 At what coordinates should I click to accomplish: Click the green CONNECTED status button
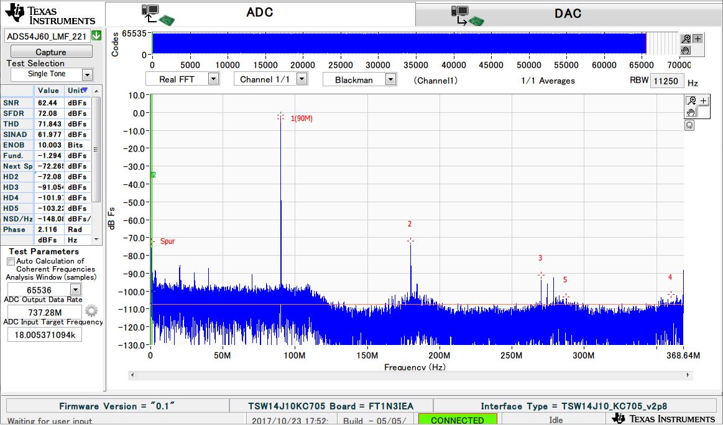point(458,419)
